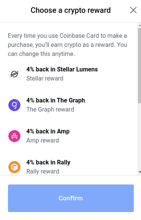Click the gray scrollbar thumb
The height and width of the screenshot is (220, 141).
pos(139,65)
